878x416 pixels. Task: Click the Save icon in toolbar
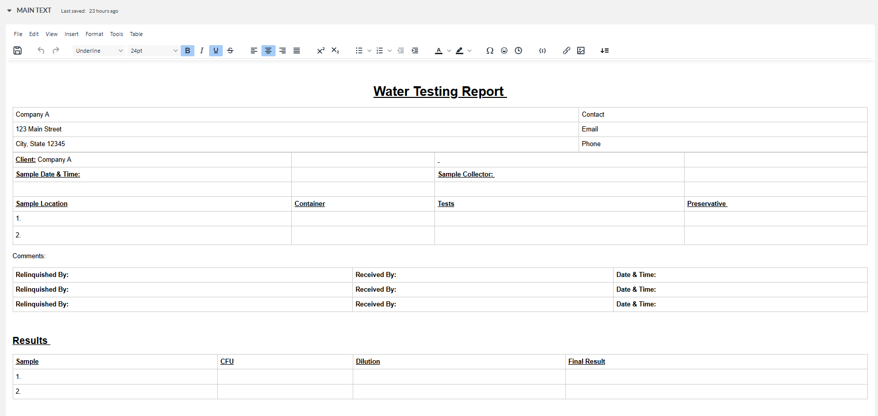coord(17,50)
